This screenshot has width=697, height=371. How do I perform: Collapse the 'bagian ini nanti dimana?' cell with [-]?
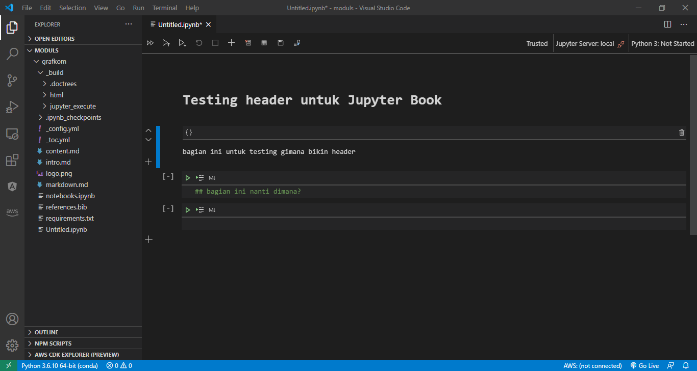168,177
